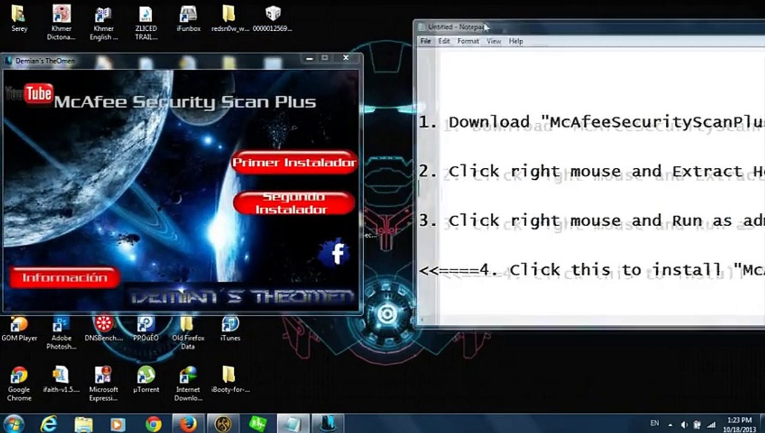Select the Microsoft Expression desktop shortcut
Viewport: 765px width, 433px height.
104,384
